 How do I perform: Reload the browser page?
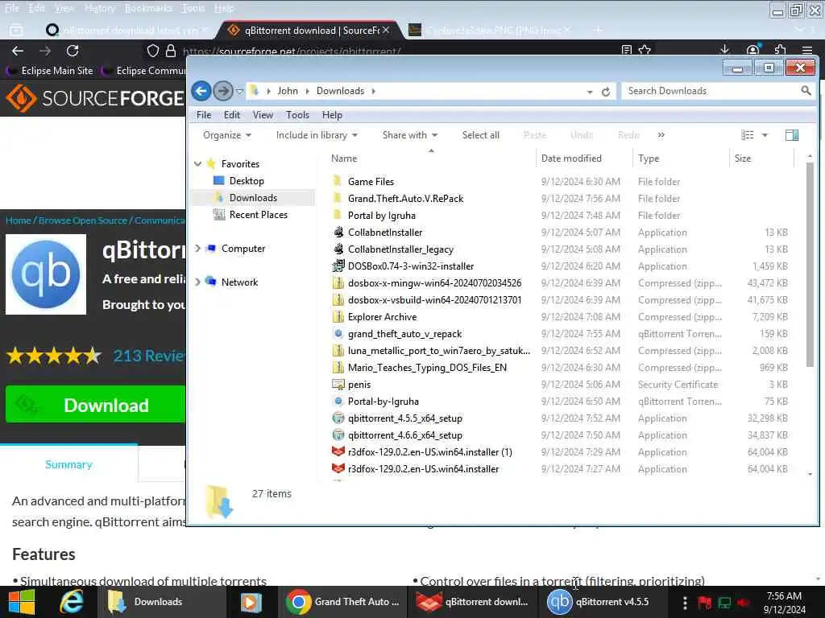(73, 51)
